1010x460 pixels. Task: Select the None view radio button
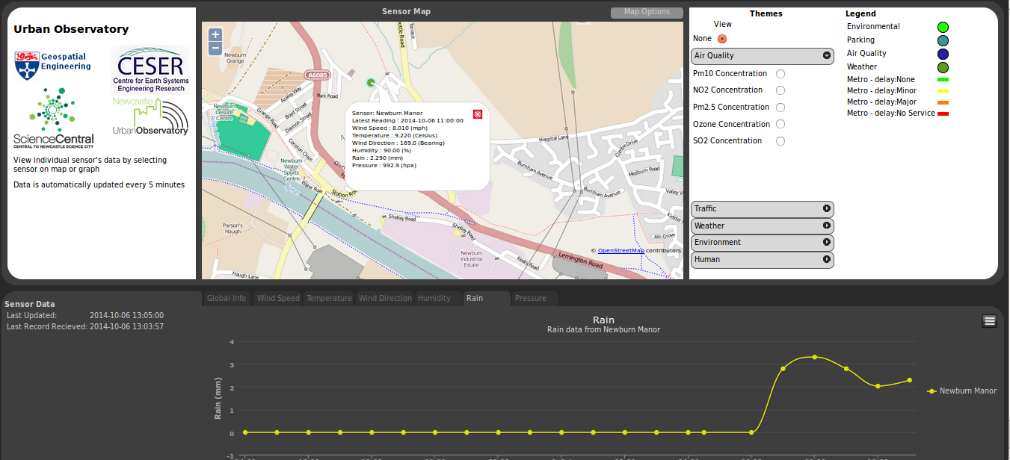[721, 39]
